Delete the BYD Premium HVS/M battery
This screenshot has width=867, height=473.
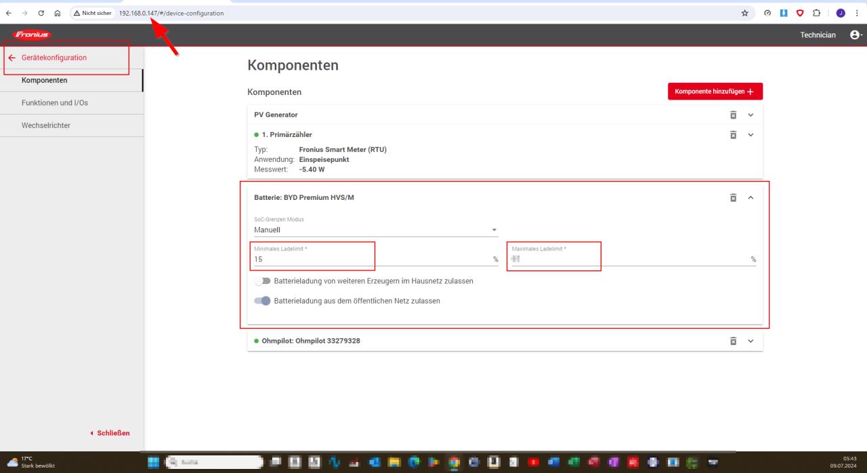click(733, 198)
